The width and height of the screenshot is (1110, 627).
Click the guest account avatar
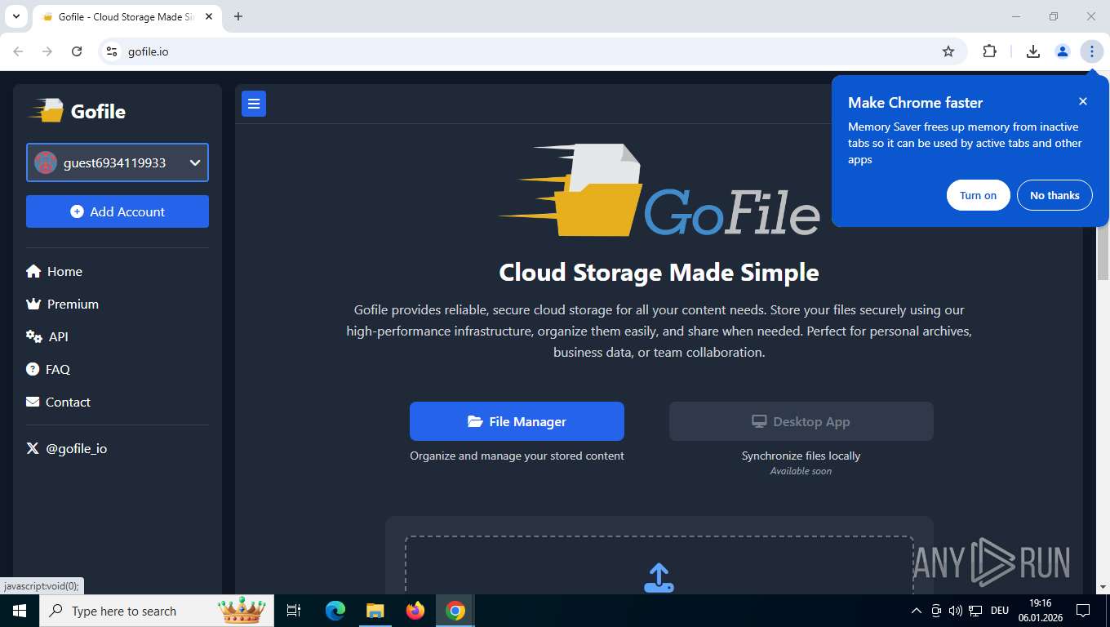(46, 162)
